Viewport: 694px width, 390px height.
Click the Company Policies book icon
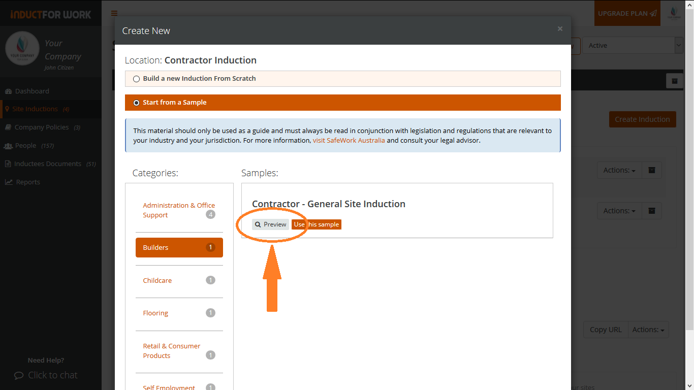[8, 127]
